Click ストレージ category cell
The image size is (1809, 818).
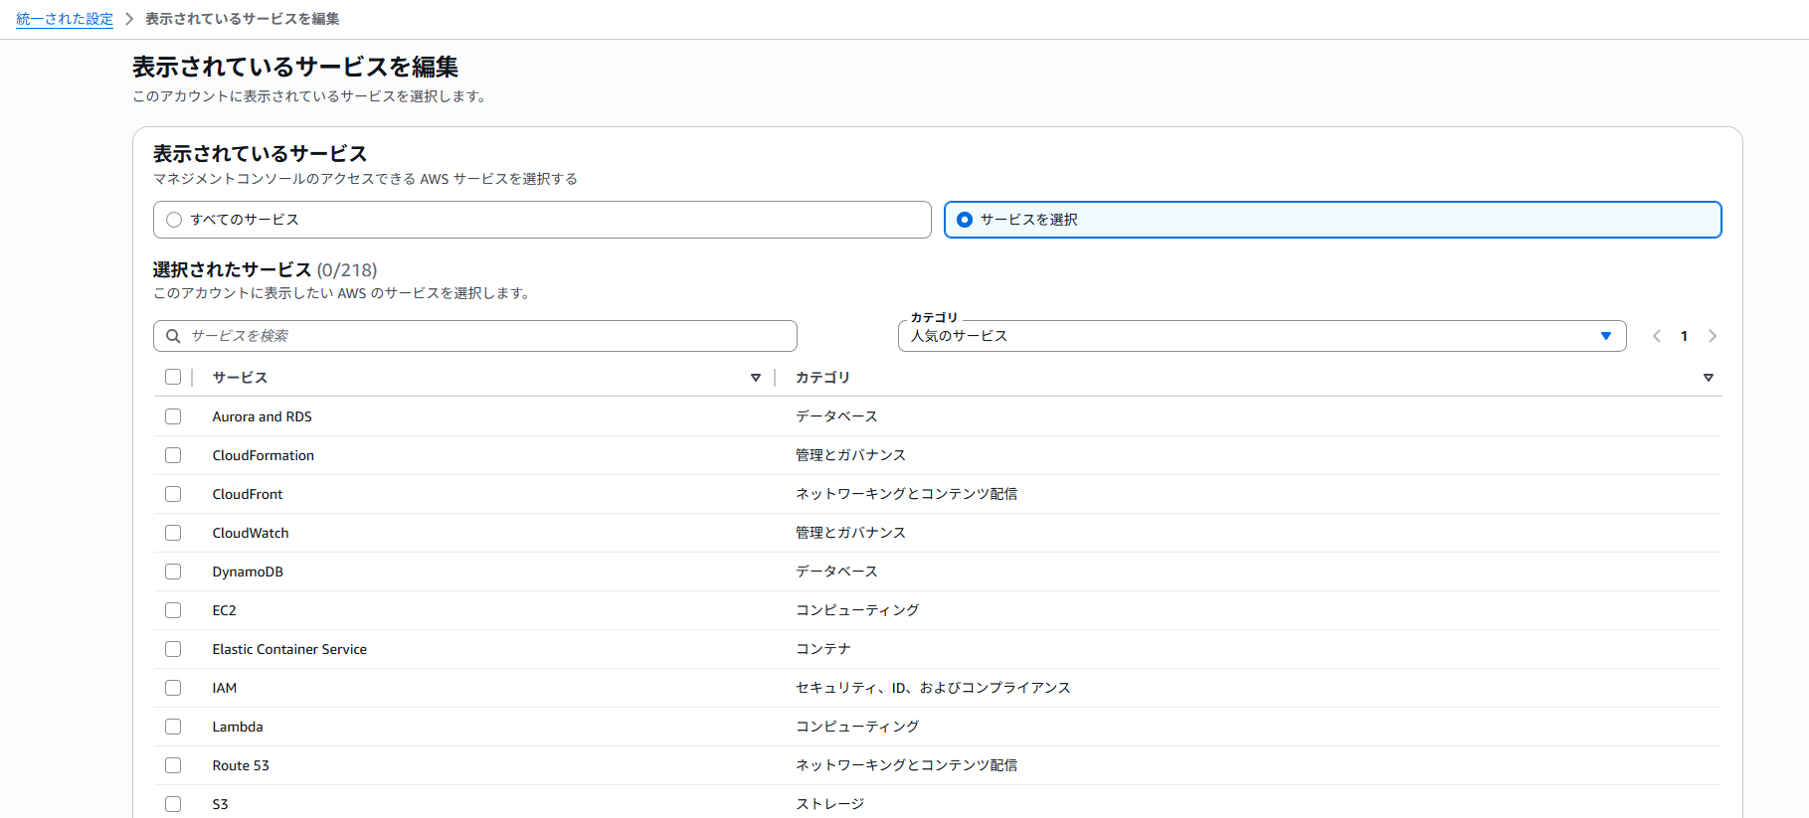point(830,804)
